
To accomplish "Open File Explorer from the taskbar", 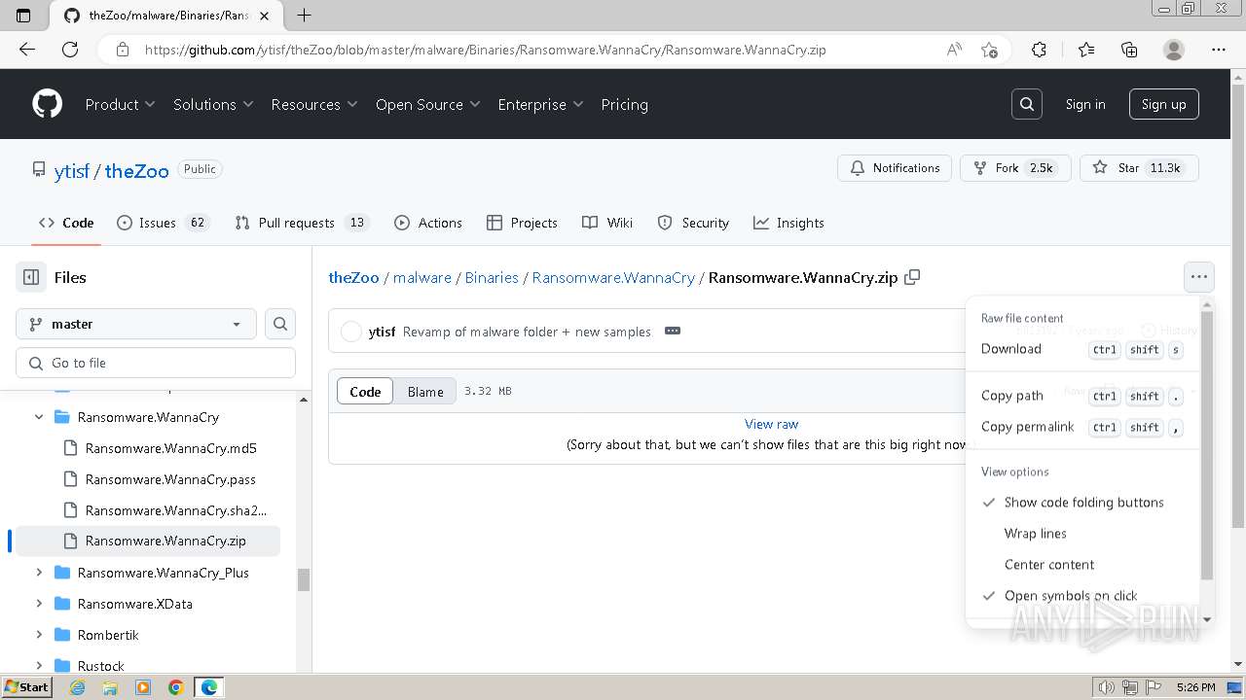I will (110, 687).
